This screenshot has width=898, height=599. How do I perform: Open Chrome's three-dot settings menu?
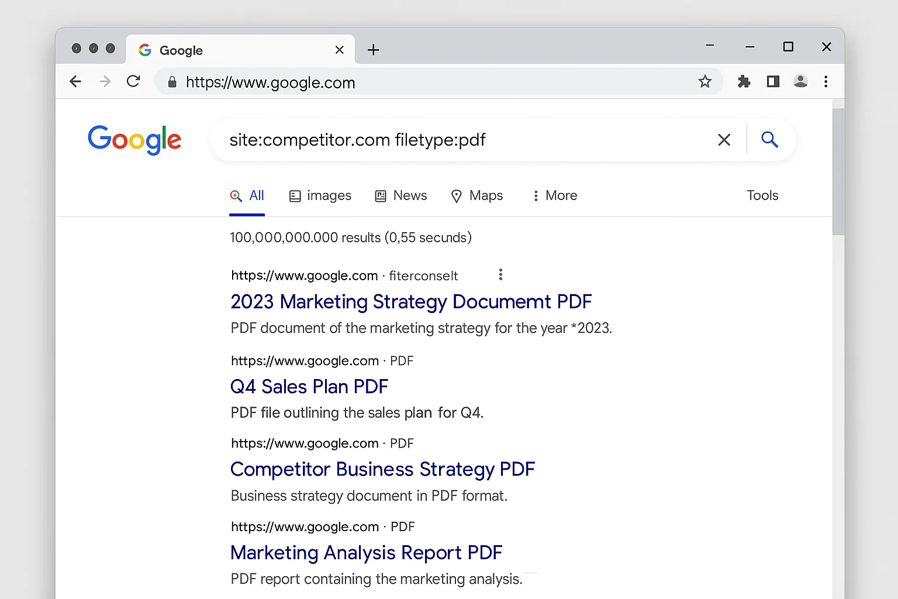point(826,82)
